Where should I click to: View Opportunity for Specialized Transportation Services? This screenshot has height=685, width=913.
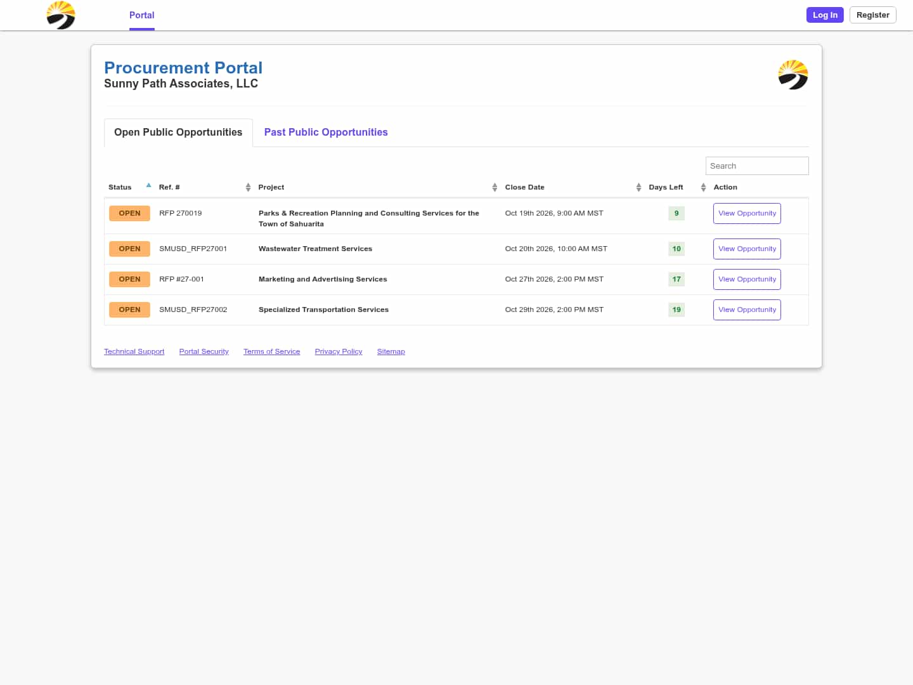point(747,310)
